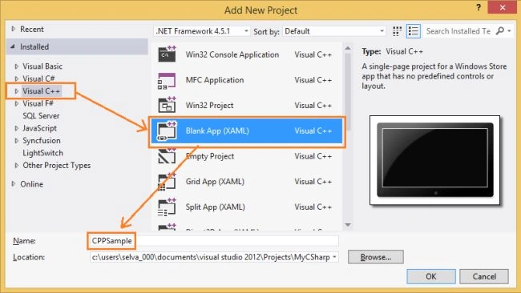
Task: Click the Blank App (XAML) template icon
Action: [x=167, y=130]
